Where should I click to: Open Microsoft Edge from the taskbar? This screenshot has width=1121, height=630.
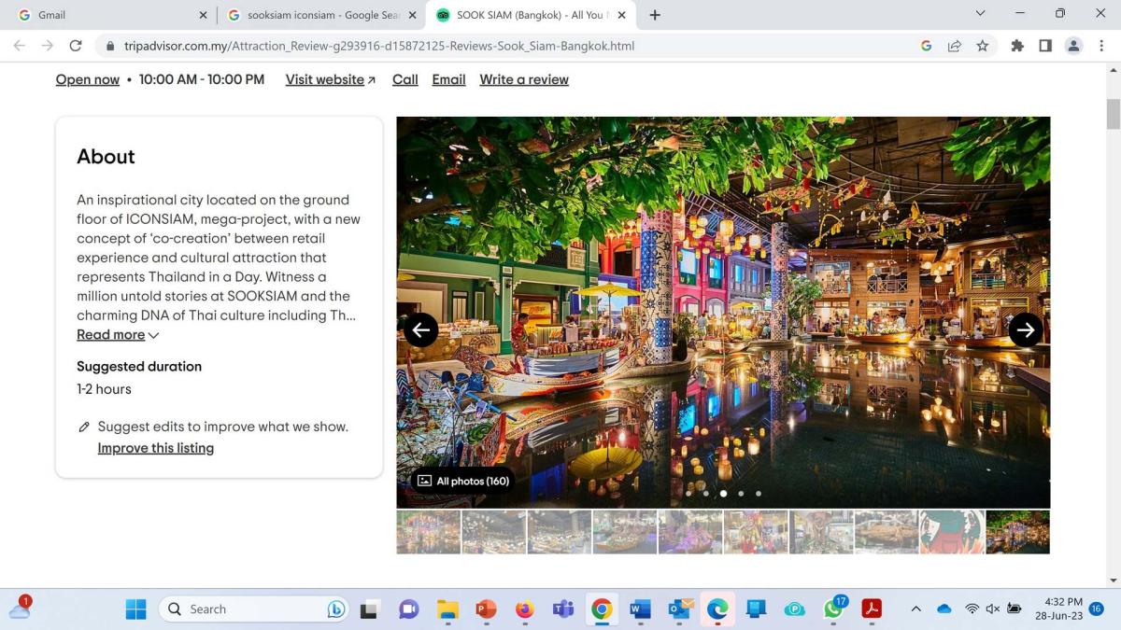tap(717, 609)
